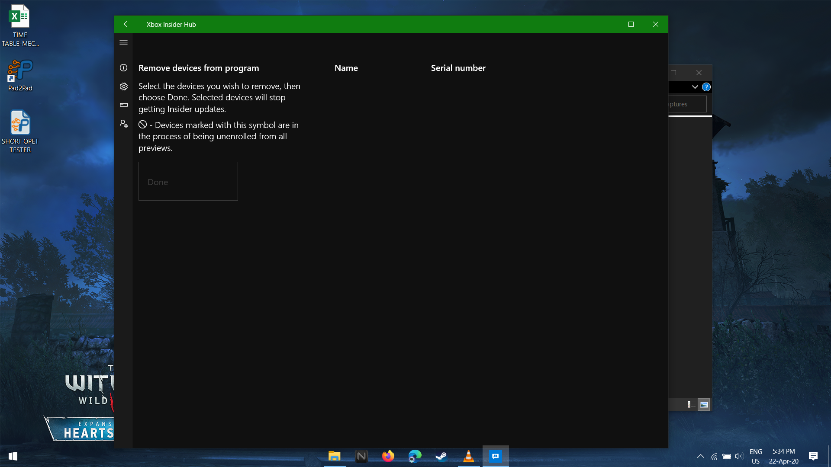Image resolution: width=831 pixels, height=467 pixels.
Task: Open the device management sidebar icon
Action: [123, 105]
